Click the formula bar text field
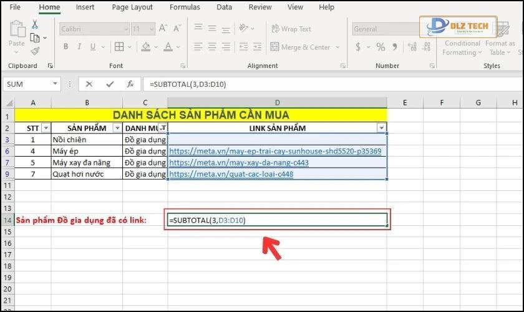The height and width of the screenshot is (312, 524). pos(312,84)
